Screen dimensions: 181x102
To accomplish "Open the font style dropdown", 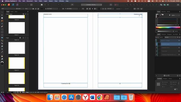I will point(20,9).
